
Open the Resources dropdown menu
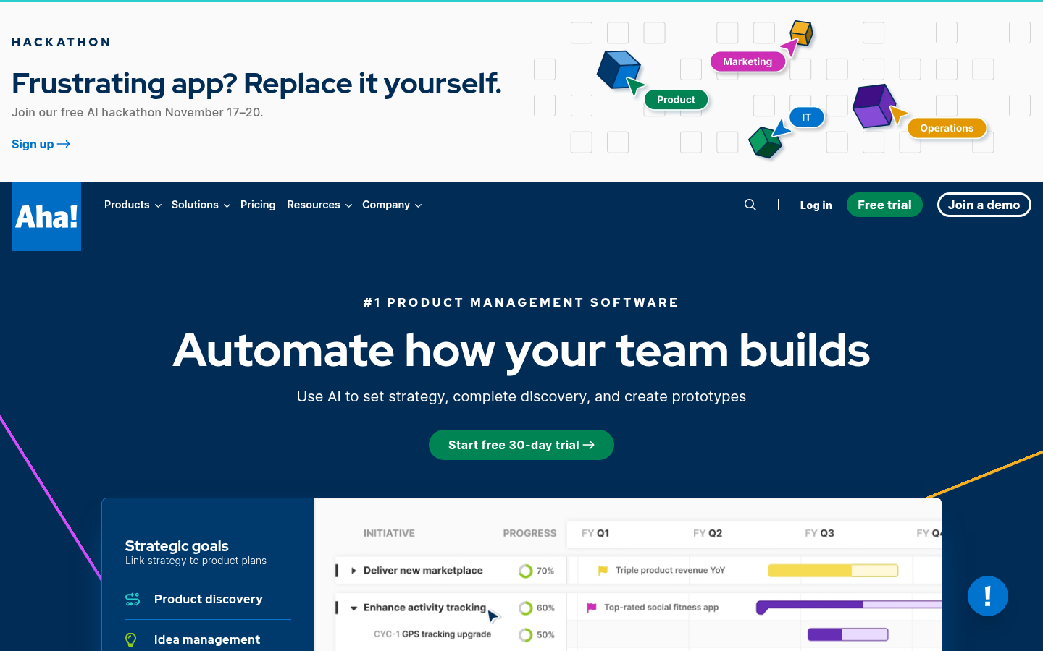pos(319,205)
